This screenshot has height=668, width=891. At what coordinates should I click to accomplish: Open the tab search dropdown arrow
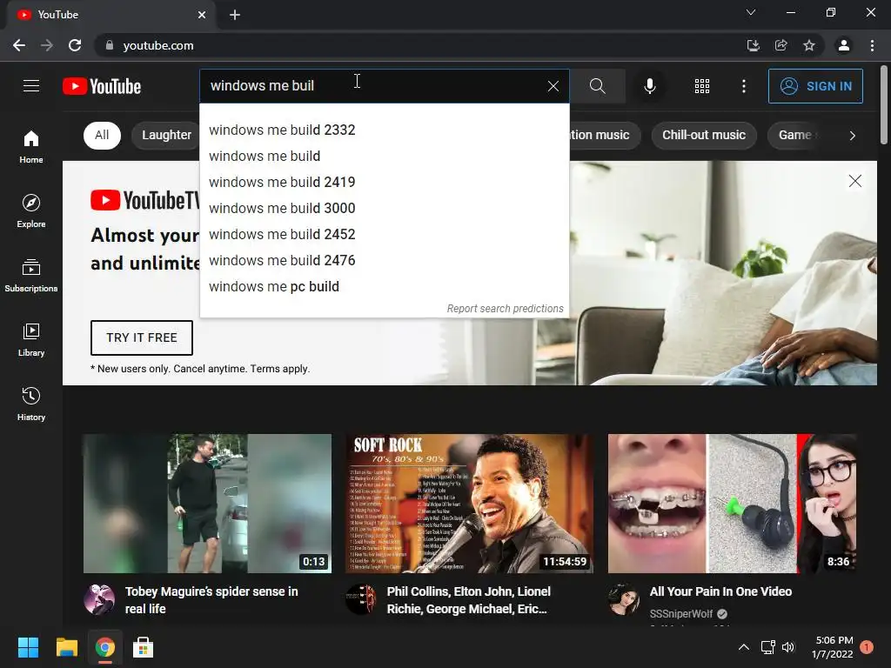click(751, 12)
